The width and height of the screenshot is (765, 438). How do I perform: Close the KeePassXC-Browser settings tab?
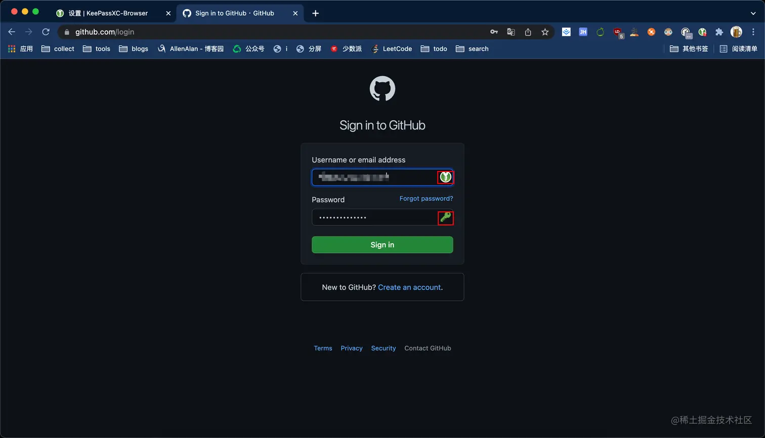168,13
